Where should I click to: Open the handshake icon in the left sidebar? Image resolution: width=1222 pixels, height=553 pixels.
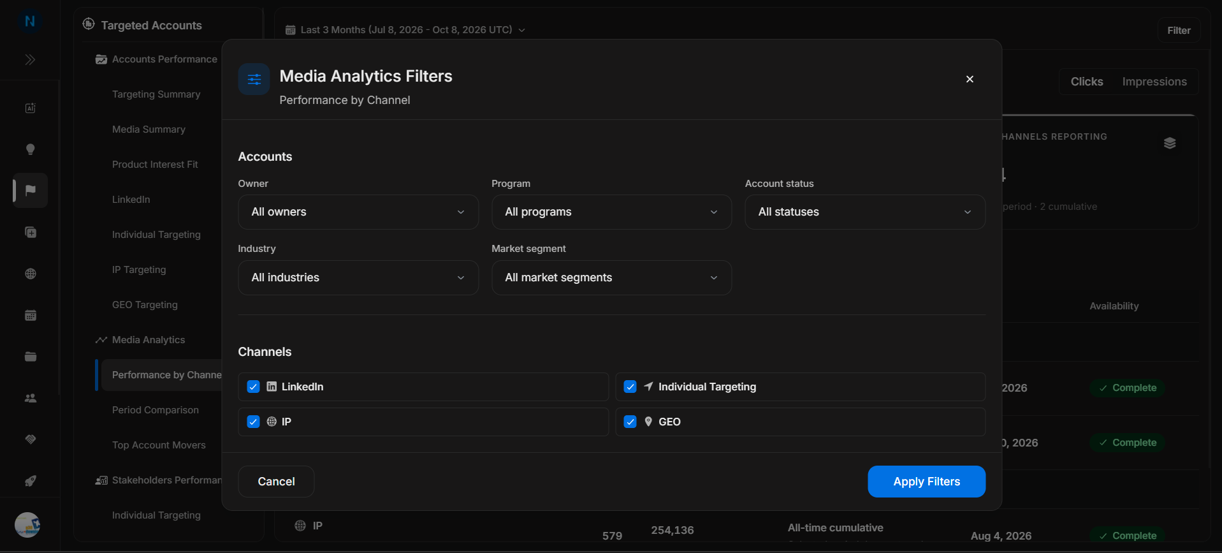30,439
